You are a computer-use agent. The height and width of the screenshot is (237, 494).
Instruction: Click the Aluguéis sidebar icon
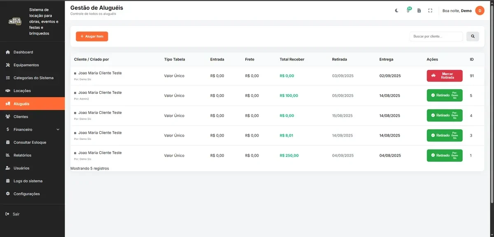pyautogui.click(x=8, y=104)
